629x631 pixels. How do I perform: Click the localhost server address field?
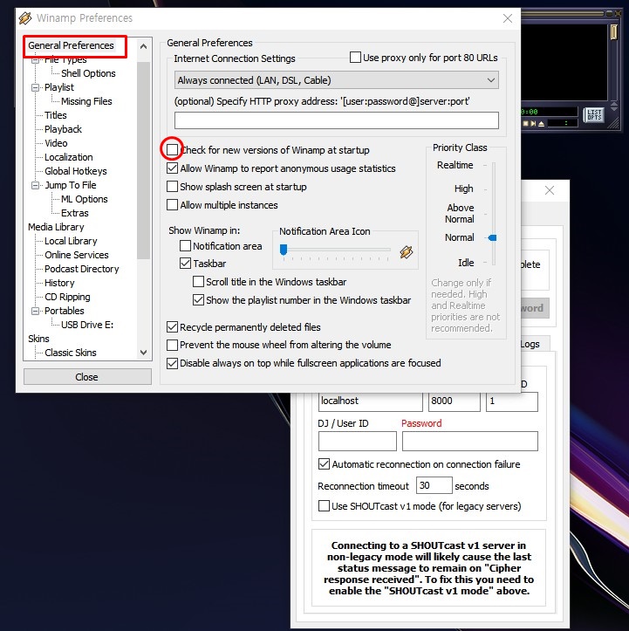371,401
